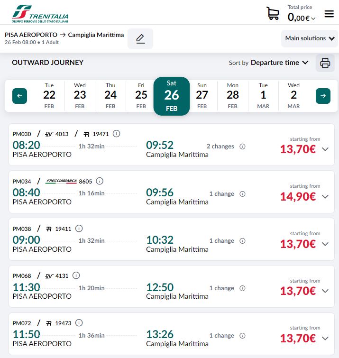Expand the 11:30 departure fare details
339x358 pixels.
point(325,291)
